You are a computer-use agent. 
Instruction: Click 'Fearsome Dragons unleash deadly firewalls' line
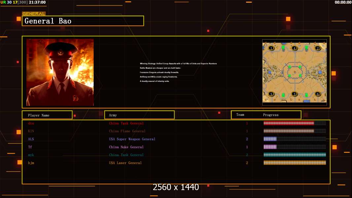coord(159,72)
